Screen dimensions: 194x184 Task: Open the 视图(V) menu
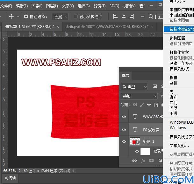[x=129, y=6]
